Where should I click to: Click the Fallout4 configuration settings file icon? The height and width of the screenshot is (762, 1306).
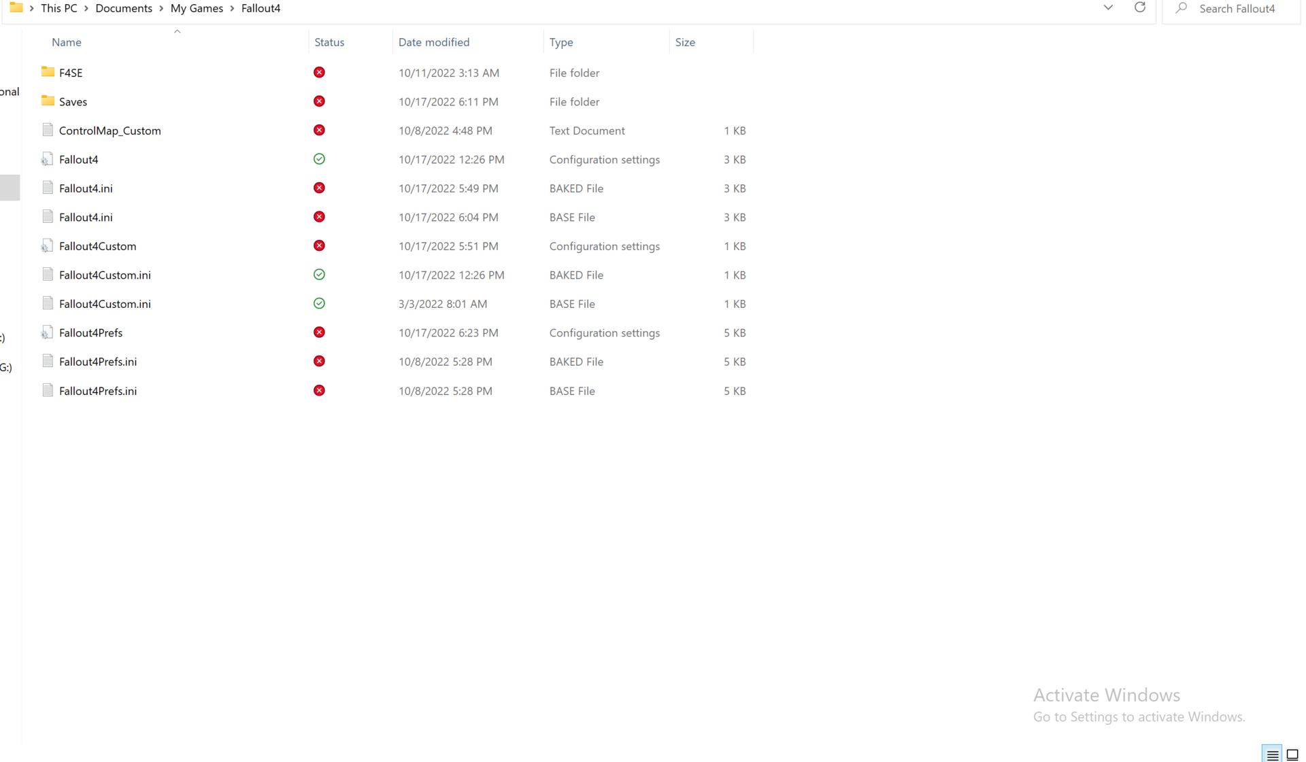pos(47,159)
